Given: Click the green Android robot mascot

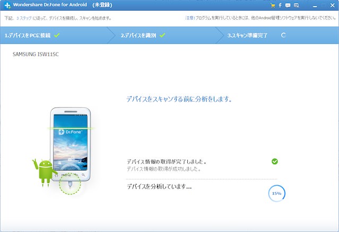Looking at the screenshot, I should click(45, 172).
